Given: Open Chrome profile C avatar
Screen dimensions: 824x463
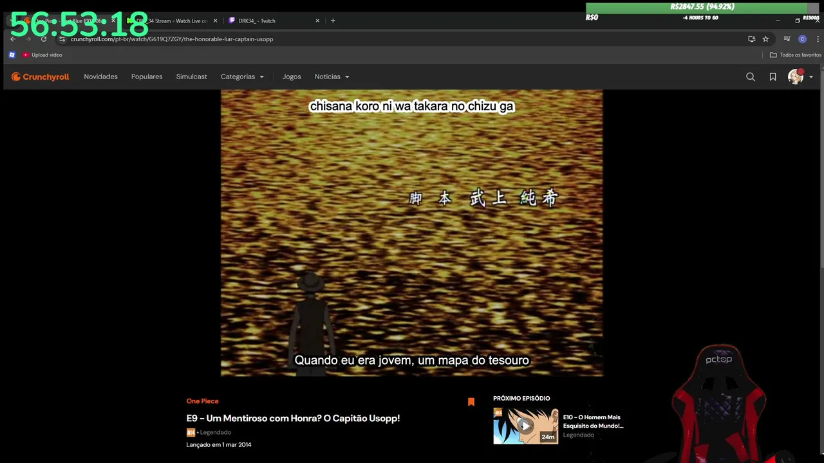Looking at the screenshot, I should point(802,39).
